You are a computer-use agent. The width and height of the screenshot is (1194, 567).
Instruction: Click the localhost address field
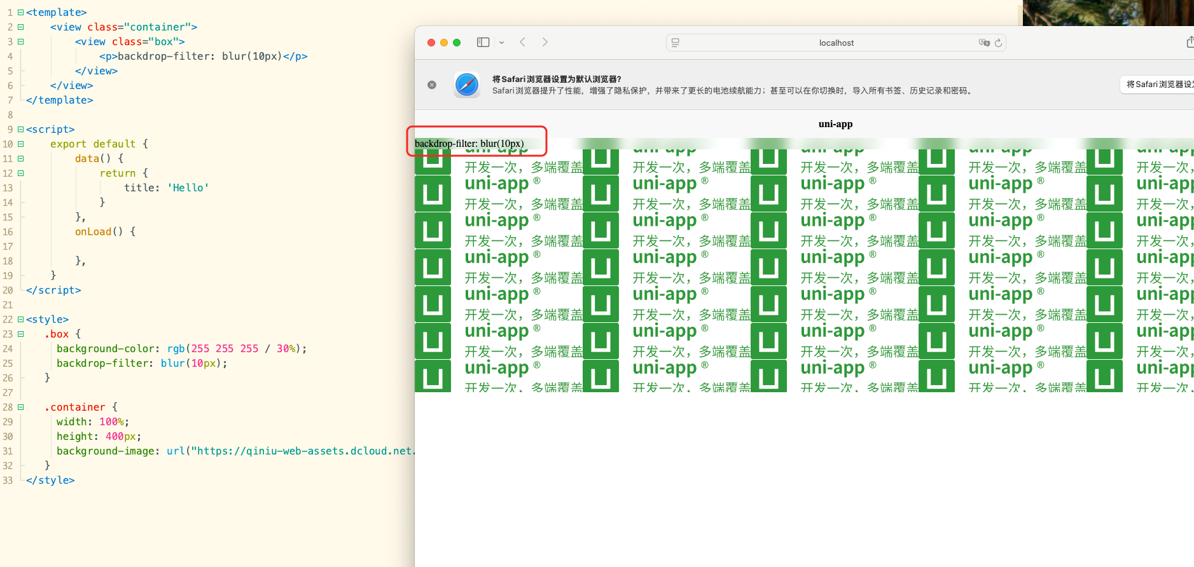pos(836,43)
